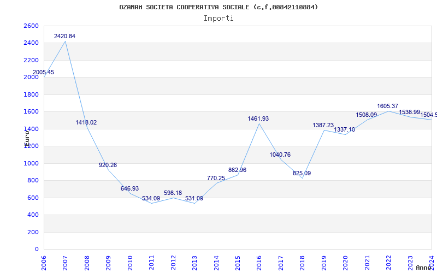Click the 2007 x-axis year label
This screenshot has height=273, width=437.
(x=65, y=263)
